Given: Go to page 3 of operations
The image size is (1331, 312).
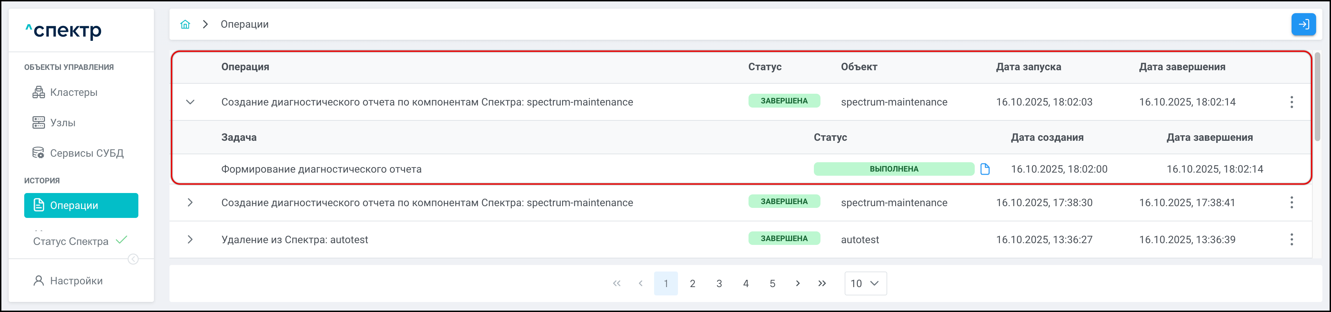Looking at the screenshot, I should (719, 284).
